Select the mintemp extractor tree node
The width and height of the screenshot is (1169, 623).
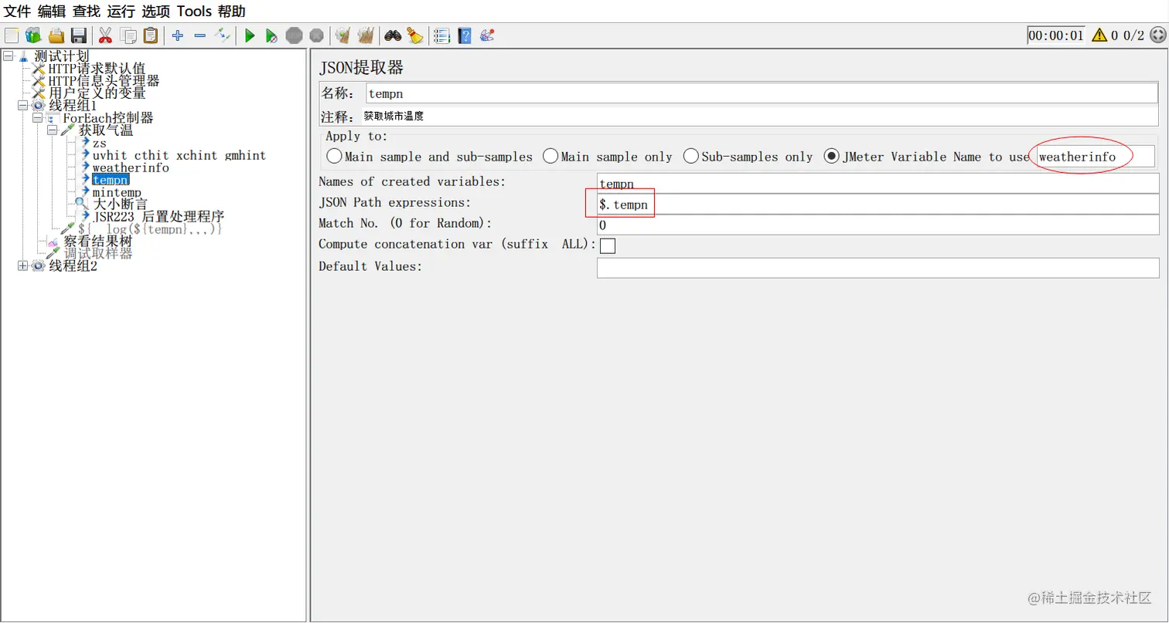117,192
